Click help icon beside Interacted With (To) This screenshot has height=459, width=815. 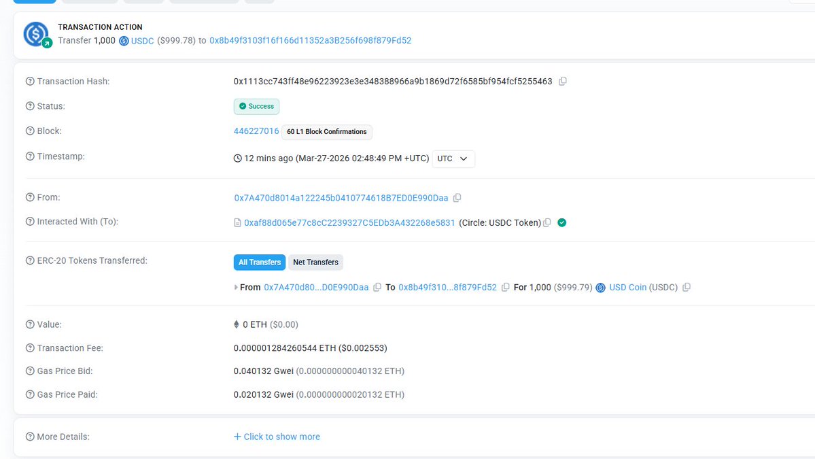point(30,222)
